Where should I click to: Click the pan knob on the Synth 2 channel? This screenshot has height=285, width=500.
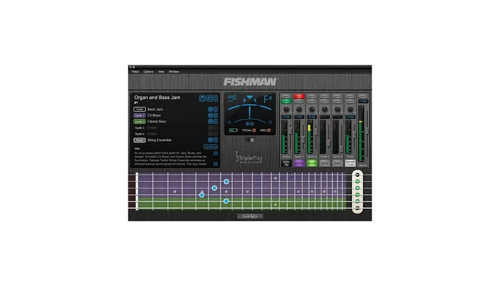(312, 110)
